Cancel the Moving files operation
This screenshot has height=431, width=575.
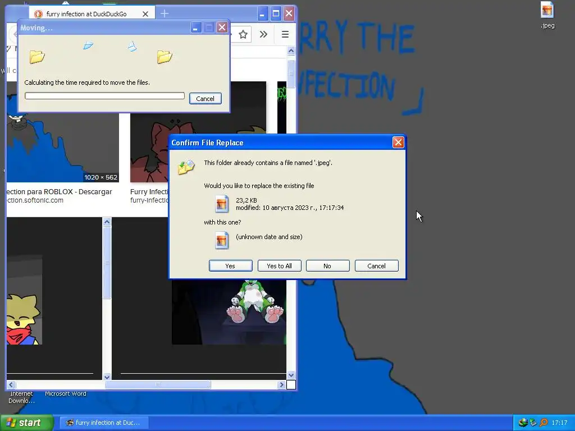click(x=205, y=99)
